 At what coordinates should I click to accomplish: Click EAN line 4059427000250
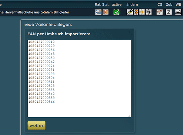click(42, 58)
